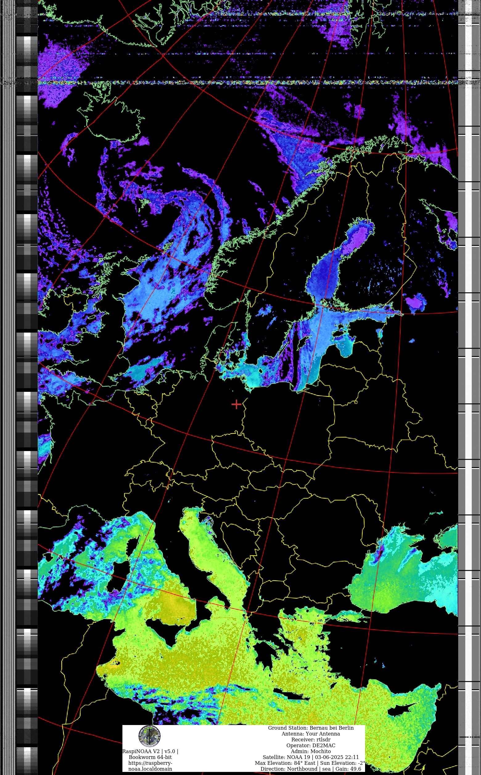This screenshot has width=481, height=775.
Task: Click 'Ground Station: Bernau bei Berlin' line
Action: tap(311, 728)
